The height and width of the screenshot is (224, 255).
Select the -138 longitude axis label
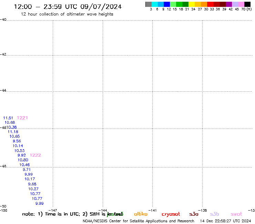click(x=203, y=210)
